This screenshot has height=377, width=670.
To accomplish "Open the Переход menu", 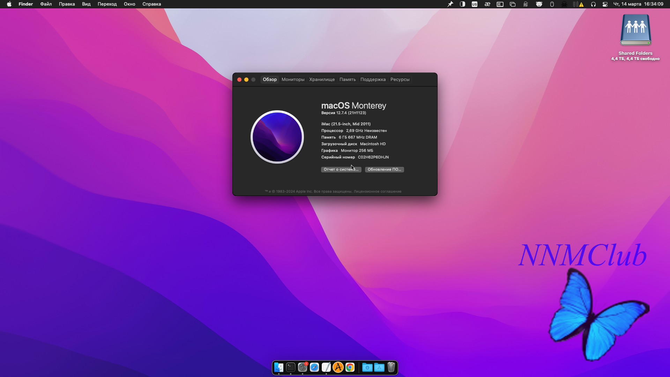I will tap(107, 4).
